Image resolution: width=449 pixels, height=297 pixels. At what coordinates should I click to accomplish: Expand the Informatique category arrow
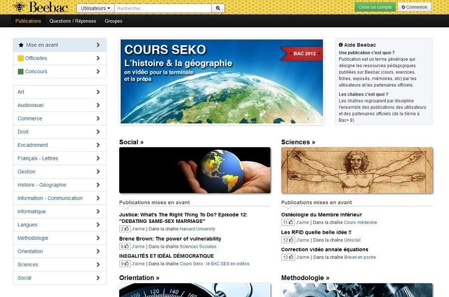click(x=98, y=211)
